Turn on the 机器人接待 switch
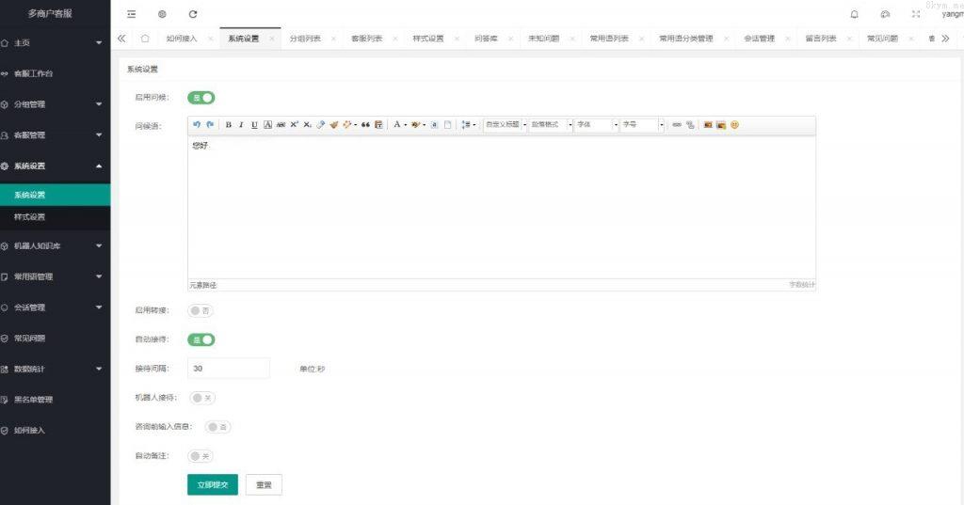964x505 pixels. [x=201, y=398]
